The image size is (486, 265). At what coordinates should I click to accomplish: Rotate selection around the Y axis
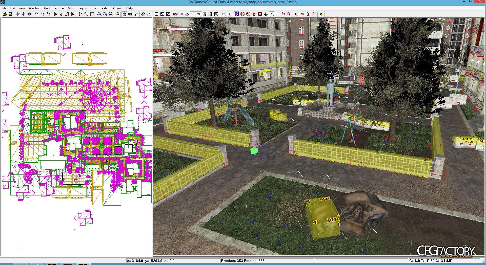click(x=43, y=14)
